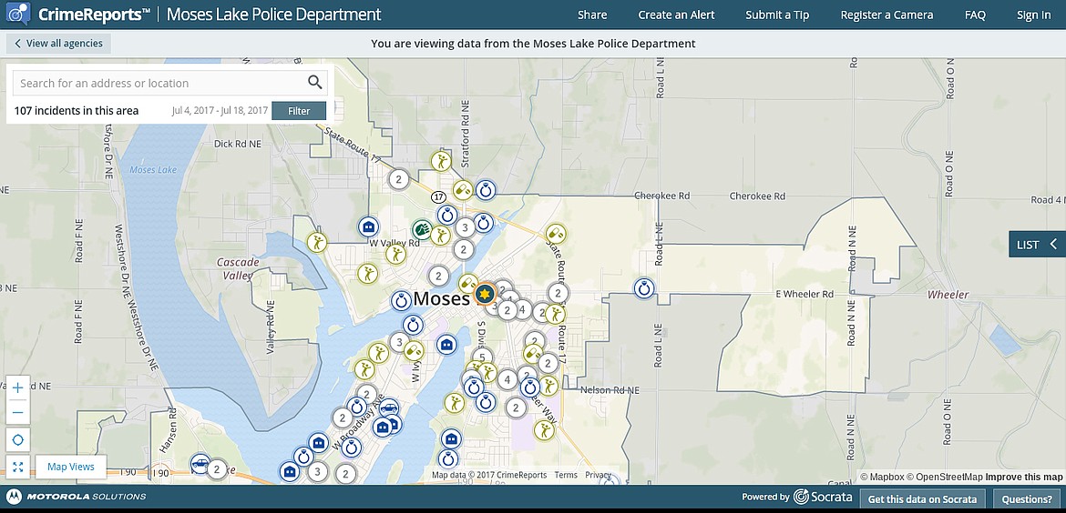The width and height of the screenshot is (1066, 513).
Task: Expand the LIST side panel
Action: (1037, 244)
